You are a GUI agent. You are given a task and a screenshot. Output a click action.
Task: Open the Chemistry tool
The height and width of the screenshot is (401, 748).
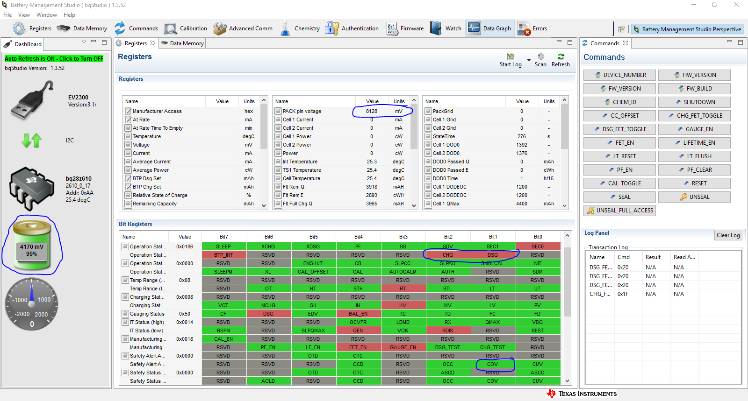click(300, 28)
